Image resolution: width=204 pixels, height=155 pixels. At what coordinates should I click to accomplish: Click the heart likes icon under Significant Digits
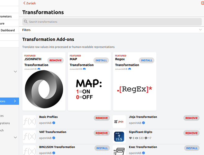point(130,138)
